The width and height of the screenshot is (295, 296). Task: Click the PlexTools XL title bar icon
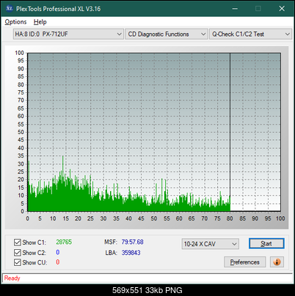click(x=9, y=9)
